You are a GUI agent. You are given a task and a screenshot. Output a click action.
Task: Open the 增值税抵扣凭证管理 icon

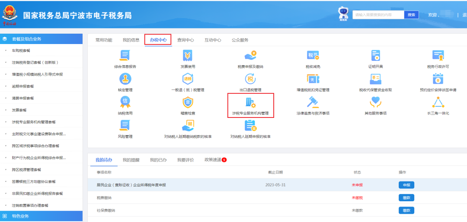(313, 79)
